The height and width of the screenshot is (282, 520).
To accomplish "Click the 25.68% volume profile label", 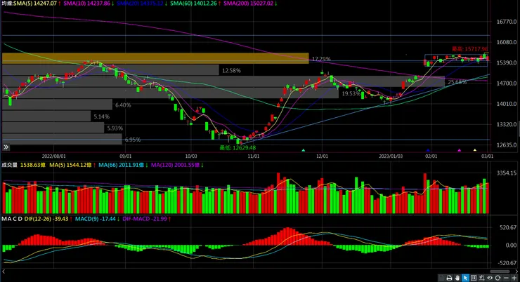I will [x=457, y=82].
